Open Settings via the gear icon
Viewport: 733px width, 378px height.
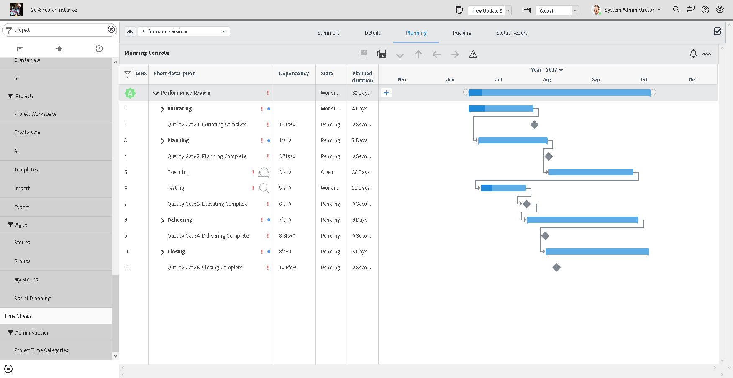coord(720,9)
